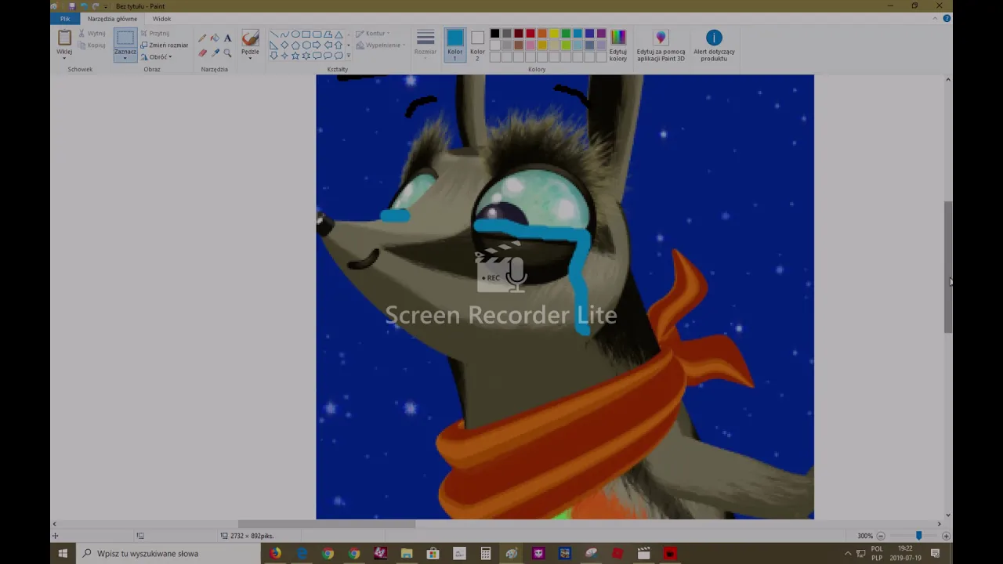Switch to Narzędzia główne tab
Screen dimensions: 1003x564
[x=112, y=18]
